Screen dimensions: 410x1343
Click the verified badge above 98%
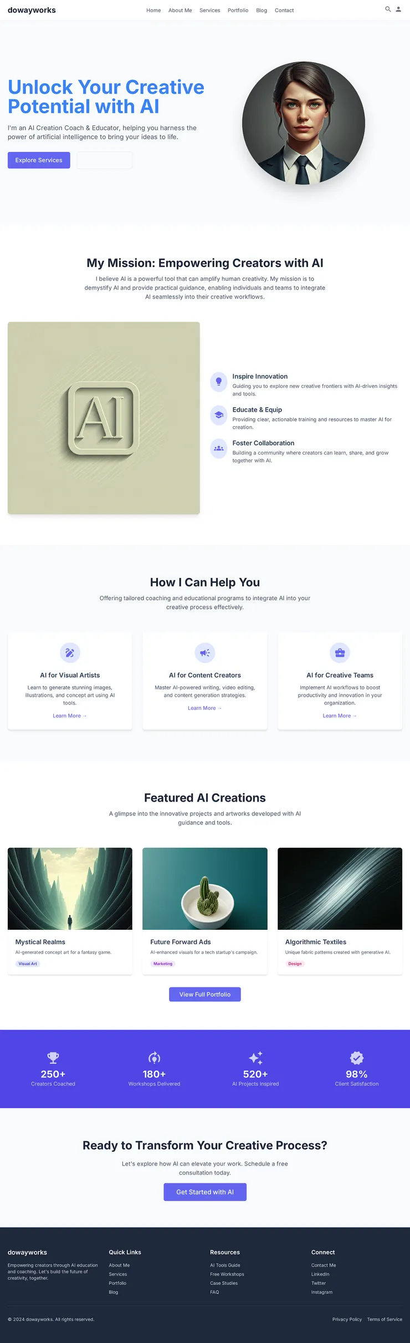(357, 1058)
